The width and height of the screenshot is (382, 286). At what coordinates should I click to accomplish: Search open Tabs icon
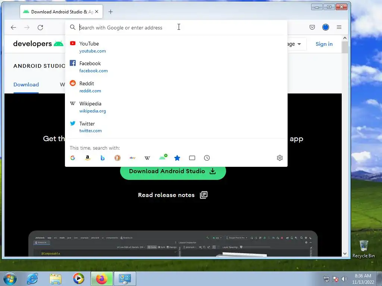[x=192, y=158]
